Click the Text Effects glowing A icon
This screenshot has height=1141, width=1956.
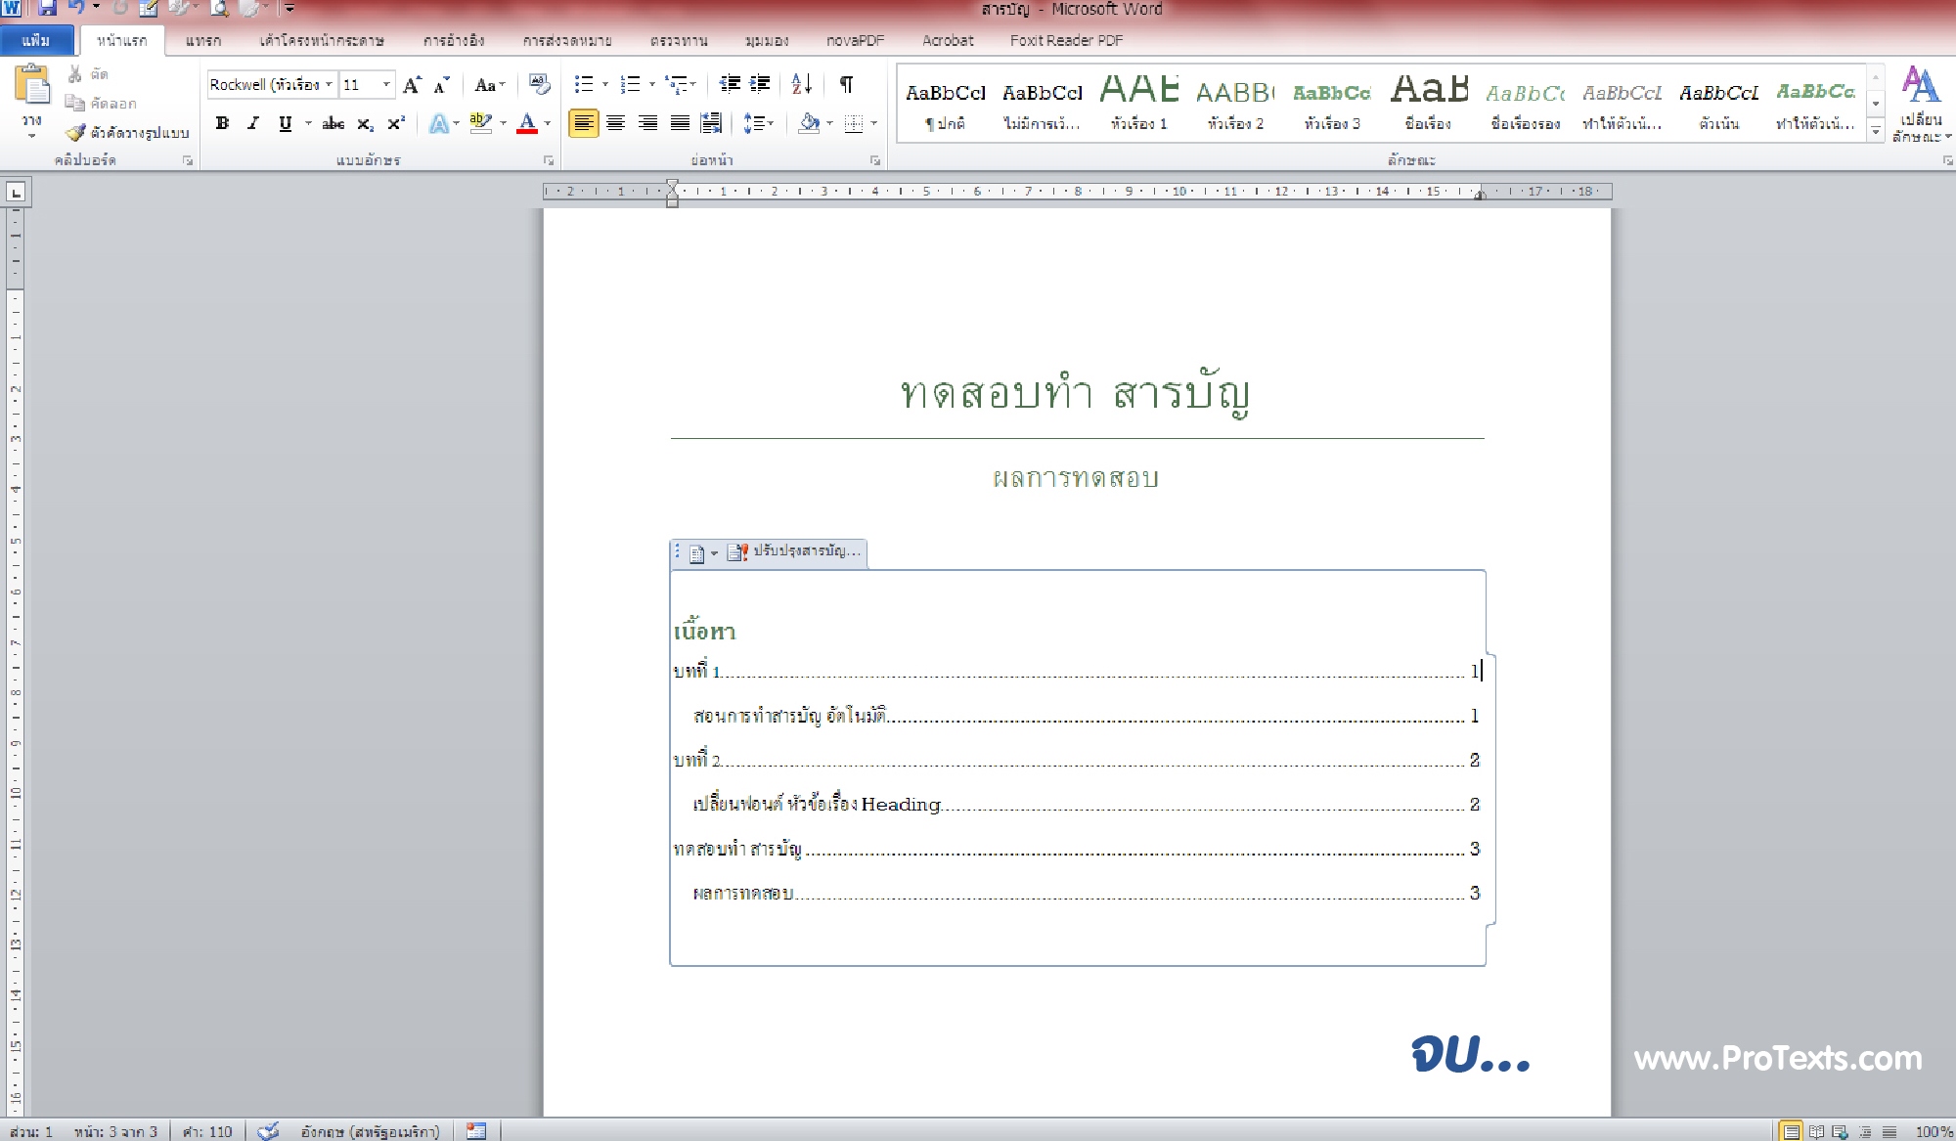coord(439,123)
